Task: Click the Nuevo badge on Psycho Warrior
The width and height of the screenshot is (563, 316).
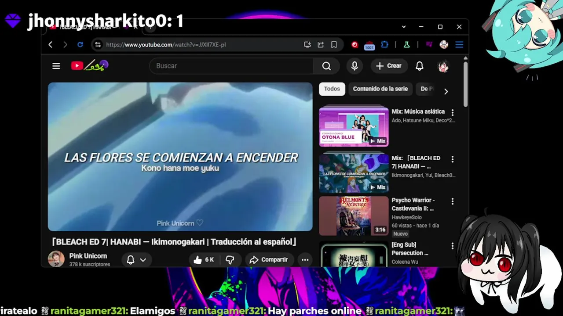Action: tap(400, 234)
